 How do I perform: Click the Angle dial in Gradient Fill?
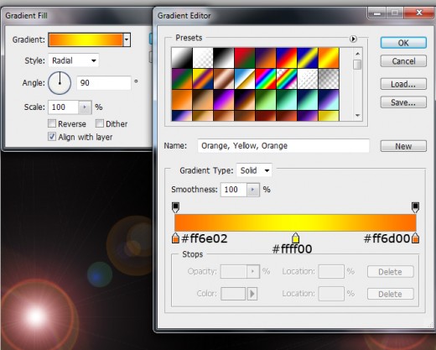60,83
